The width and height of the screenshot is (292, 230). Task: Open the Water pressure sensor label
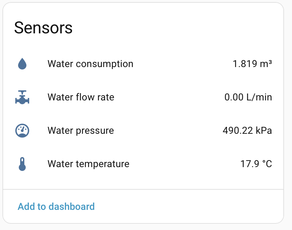tap(81, 131)
